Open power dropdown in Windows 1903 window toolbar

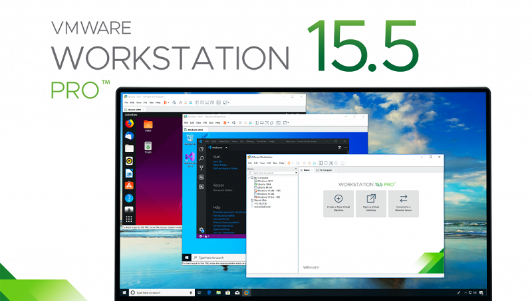[x=228, y=123]
